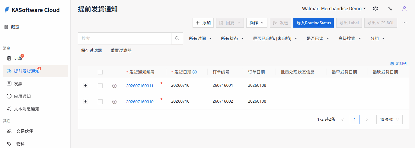Image resolution: width=415 pixels, height=148 pixels.
Task: Open the settings gear icon
Action: click(375, 8)
